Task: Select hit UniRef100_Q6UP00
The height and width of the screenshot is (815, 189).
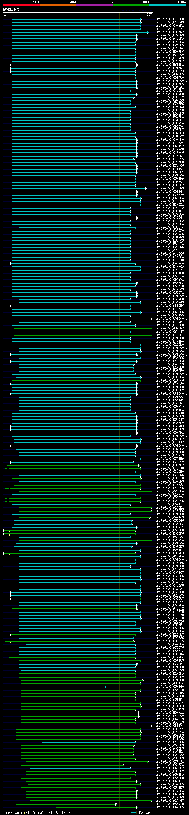Action: pos(170,592)
